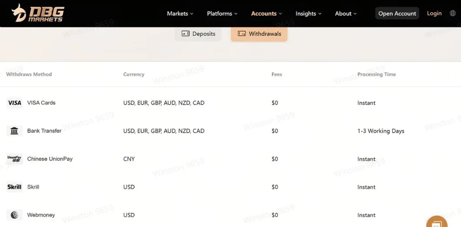461x227 pixels.
Task: Switch to the Deposits tab
Action: click(x=198, y=34)
